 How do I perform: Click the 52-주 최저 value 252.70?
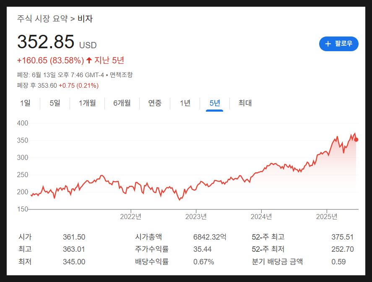343,249
